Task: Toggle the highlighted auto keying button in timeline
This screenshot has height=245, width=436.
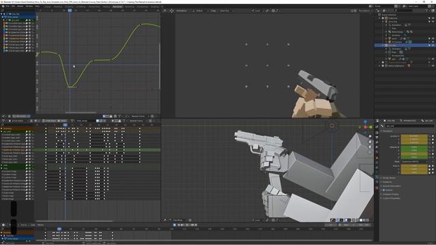Action: point(174,225)
